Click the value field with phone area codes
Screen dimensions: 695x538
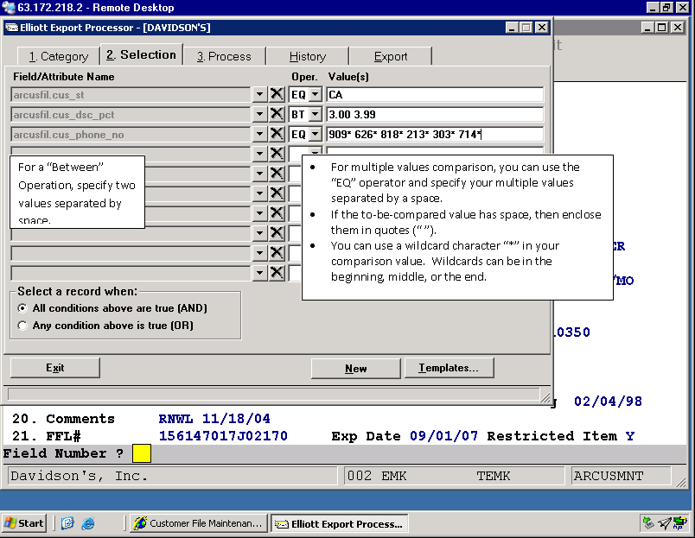pyautogui.click(x=435, y=134)
